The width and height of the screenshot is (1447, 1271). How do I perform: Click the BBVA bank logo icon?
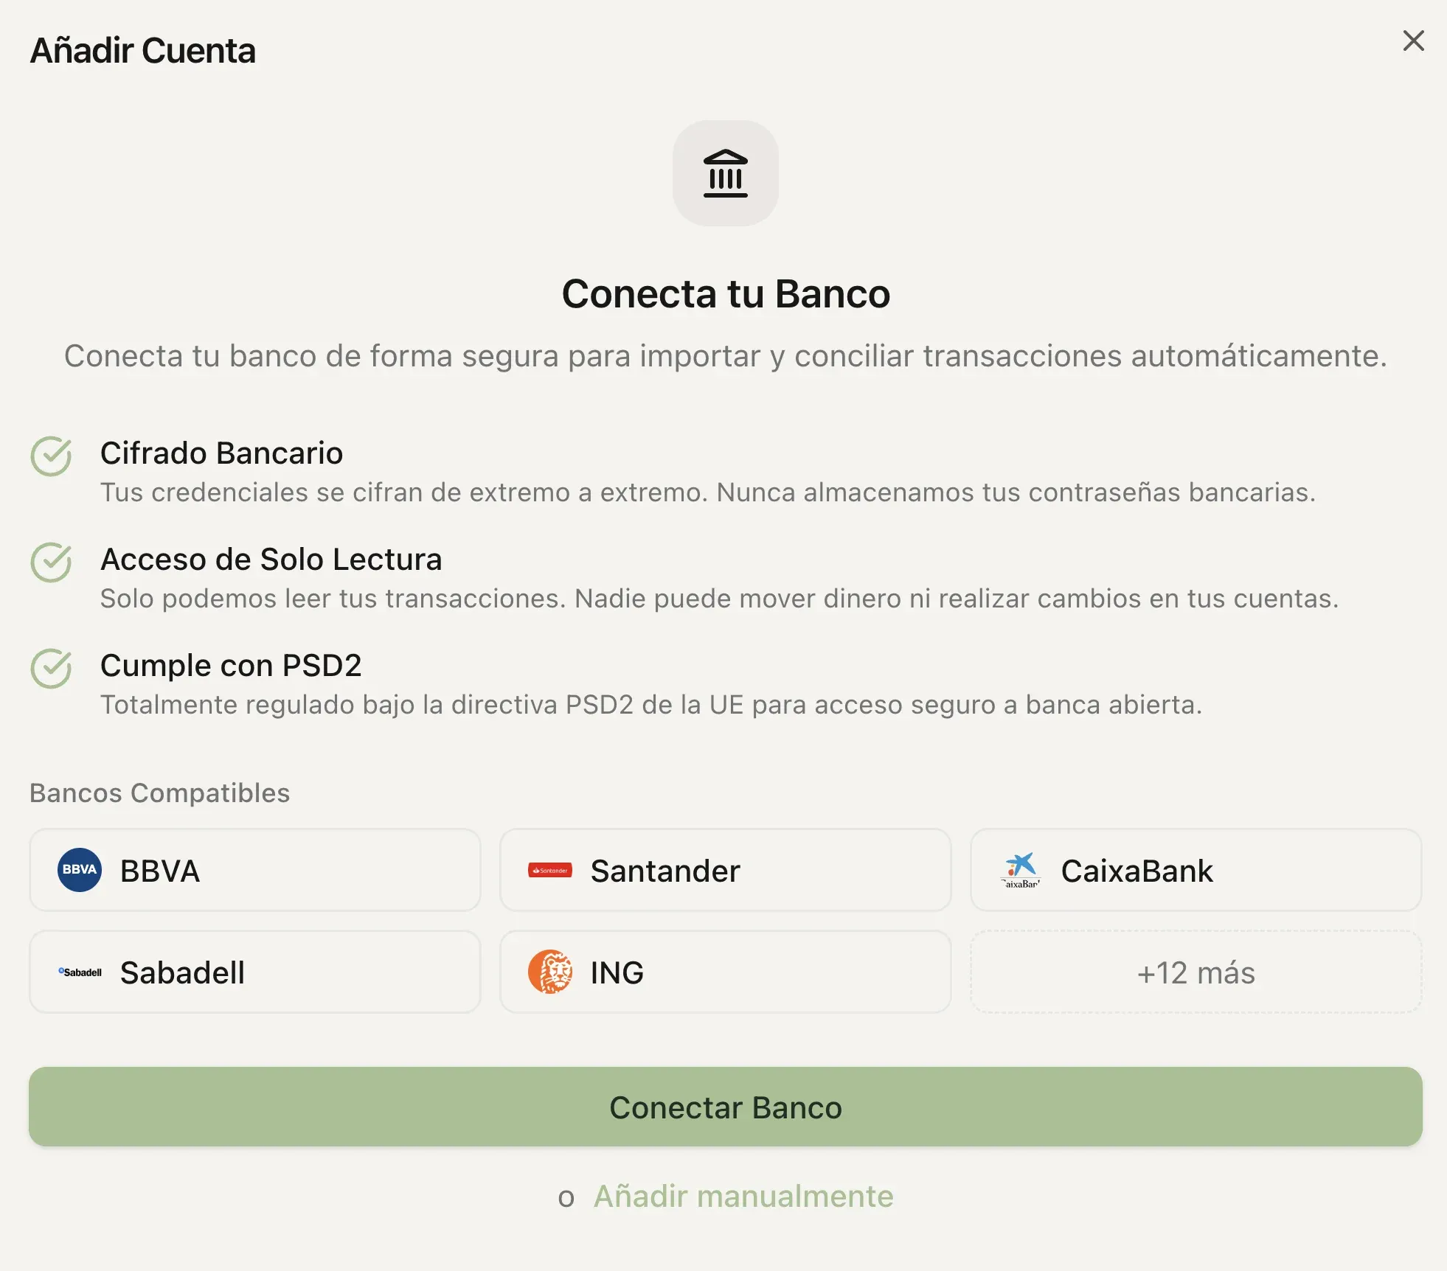tap(78, 870)
